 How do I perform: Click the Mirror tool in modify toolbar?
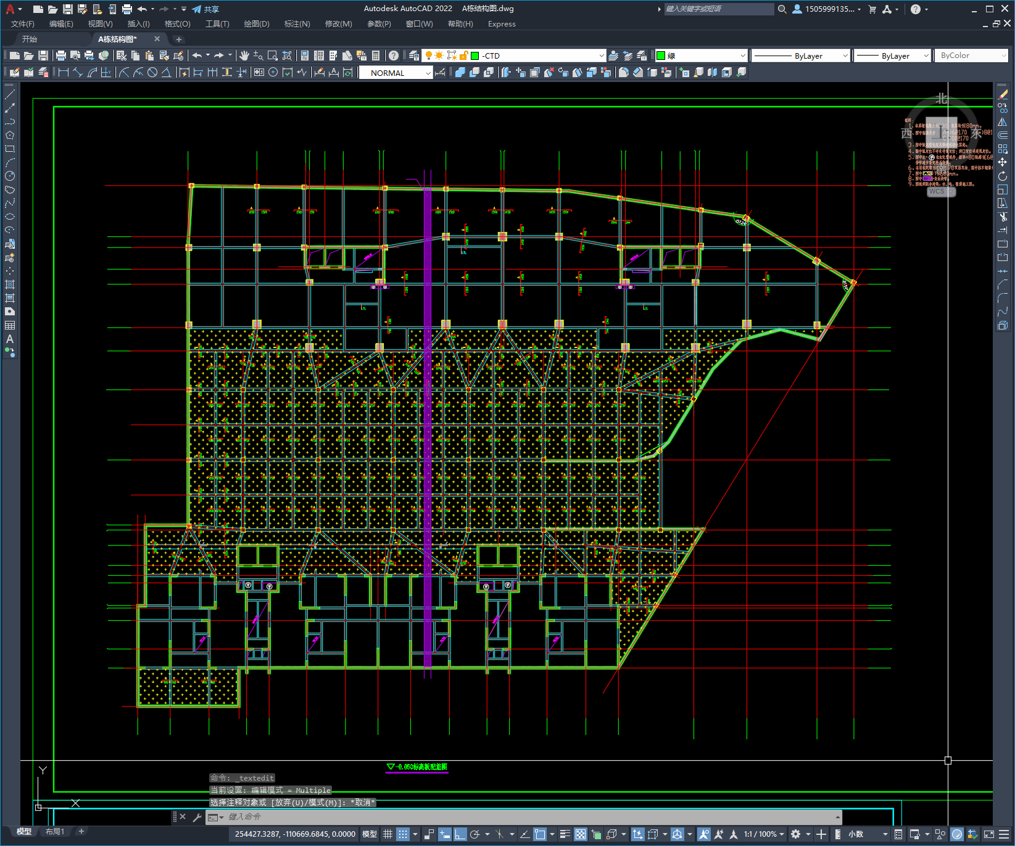[x=1003, y=122]
